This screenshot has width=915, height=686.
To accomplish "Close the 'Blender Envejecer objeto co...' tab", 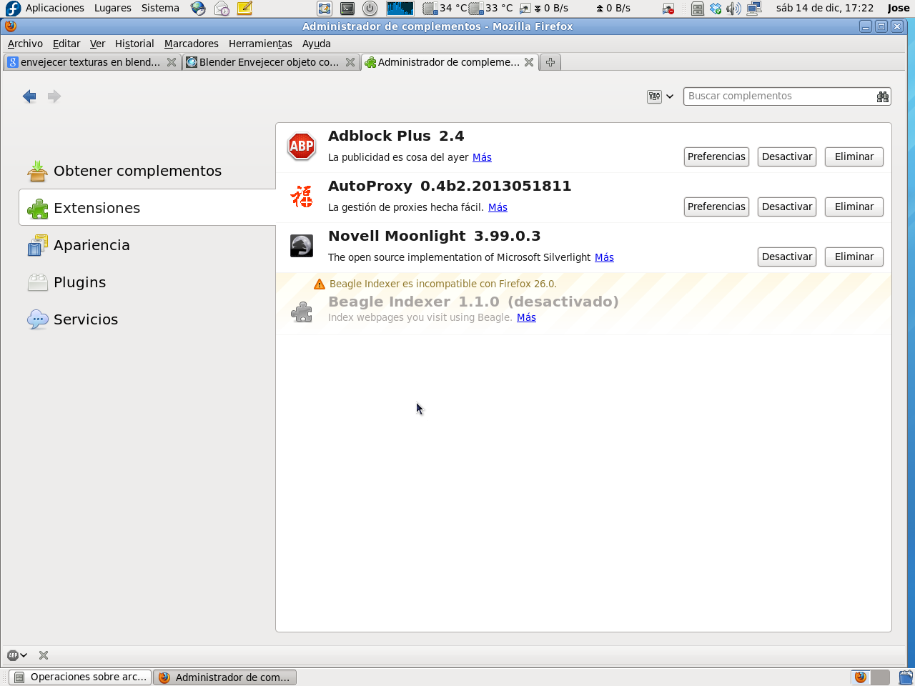I will (350, 62).
